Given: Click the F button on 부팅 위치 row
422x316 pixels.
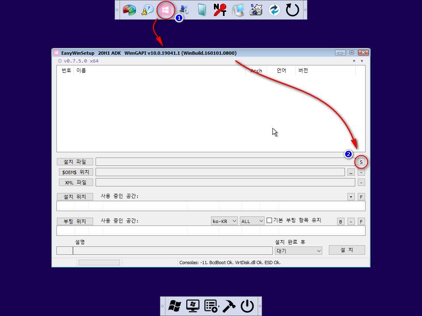Looking at the screenshot, I should point(361,221).
